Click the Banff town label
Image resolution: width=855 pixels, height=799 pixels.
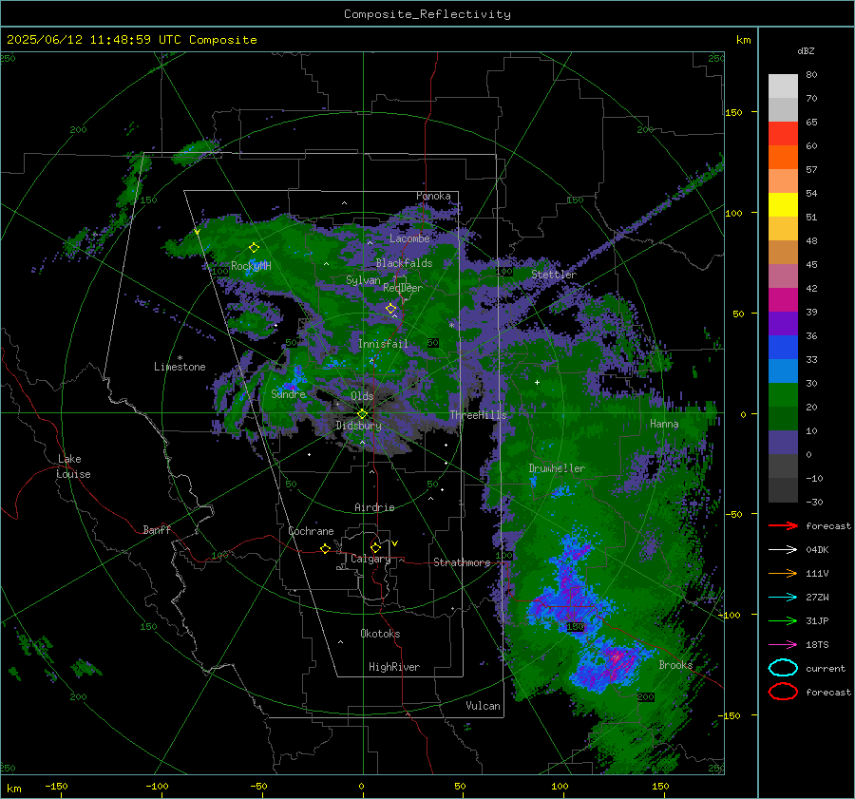[157, 530]
